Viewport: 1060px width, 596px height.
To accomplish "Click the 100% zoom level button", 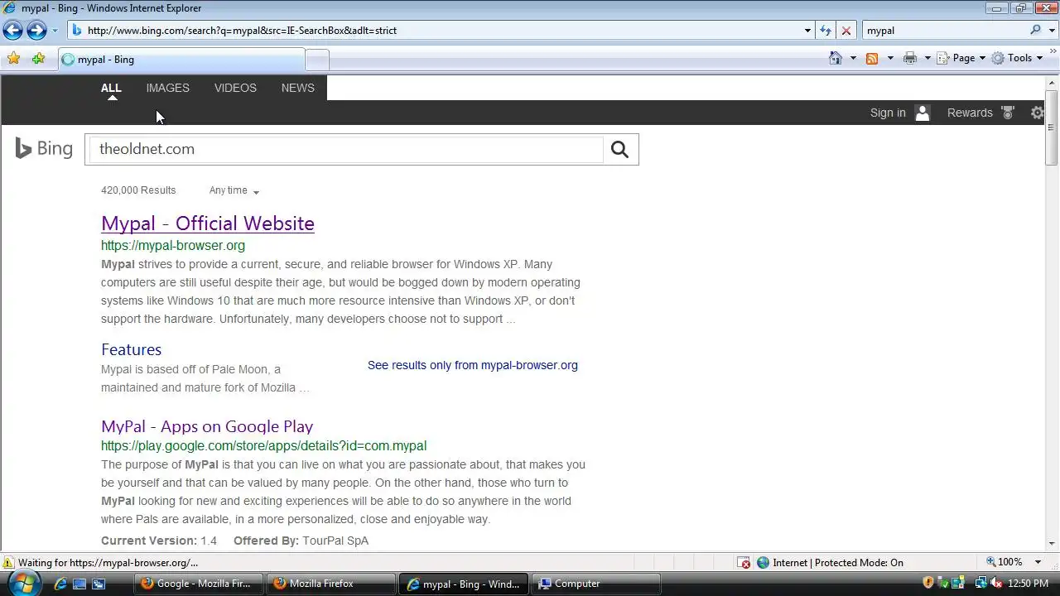I will tap(1005, 562).
